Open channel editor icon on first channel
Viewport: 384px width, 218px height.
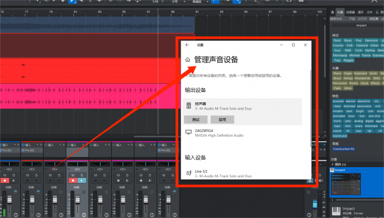(16, 215)
